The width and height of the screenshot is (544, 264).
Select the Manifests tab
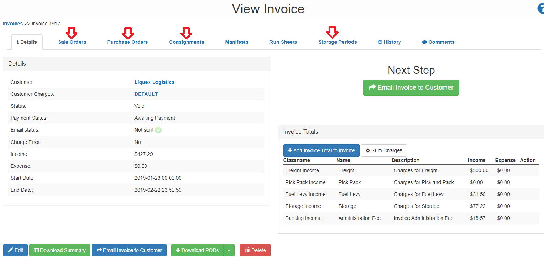236,42
